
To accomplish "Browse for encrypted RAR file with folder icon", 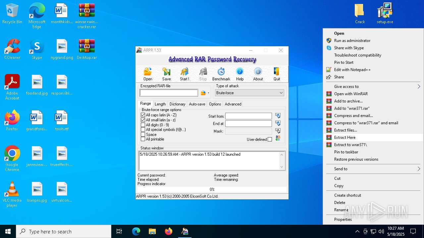I will tap(203, 93).
